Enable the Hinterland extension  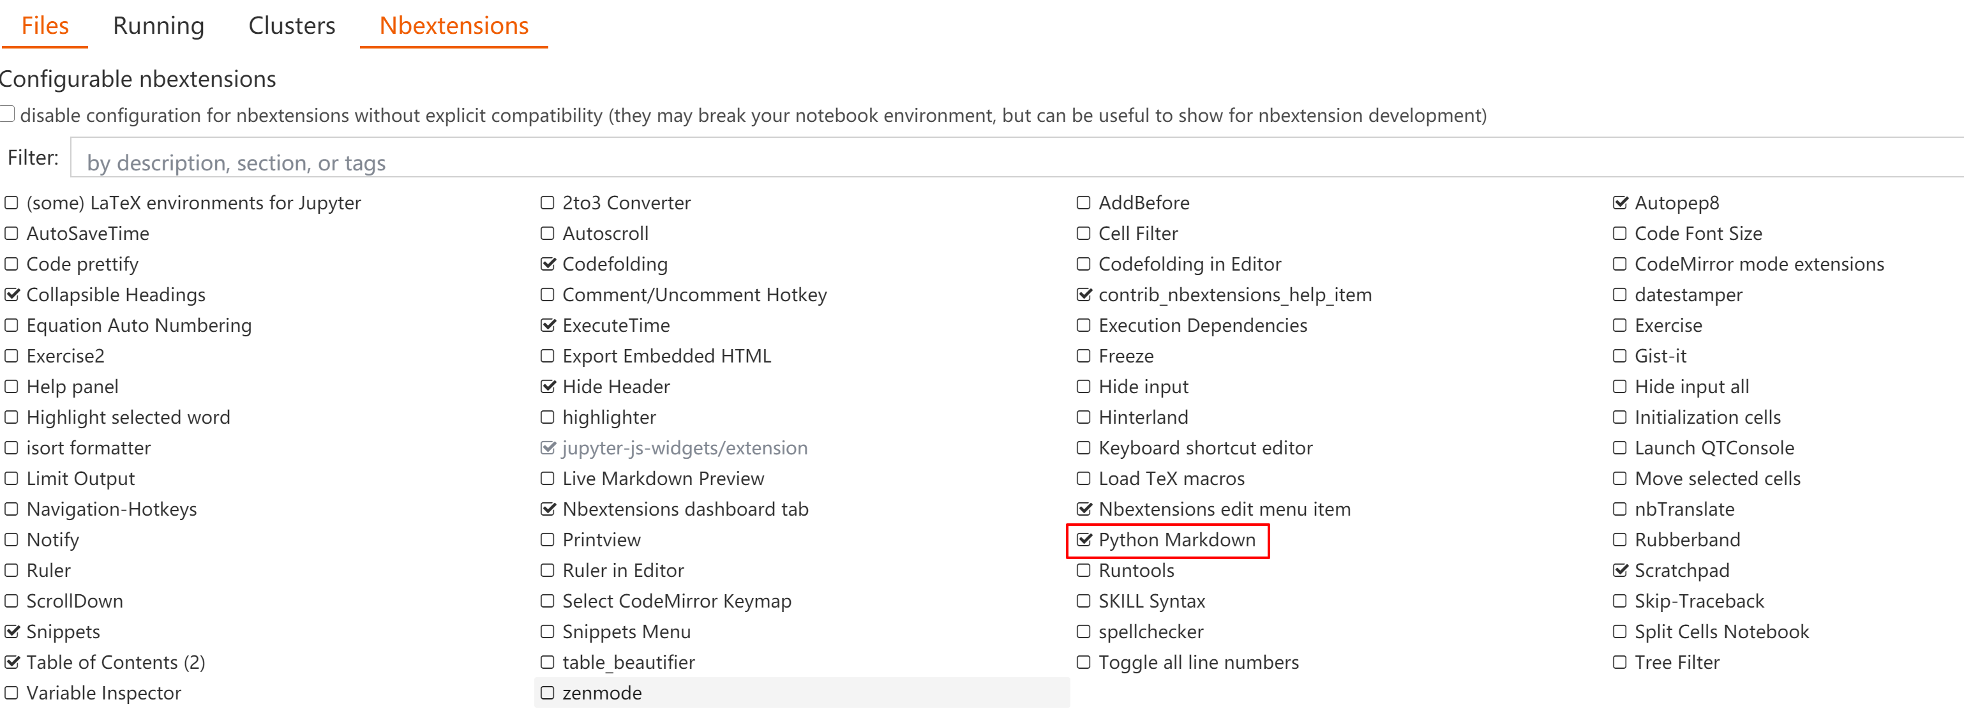click(x=1084, y=417)
